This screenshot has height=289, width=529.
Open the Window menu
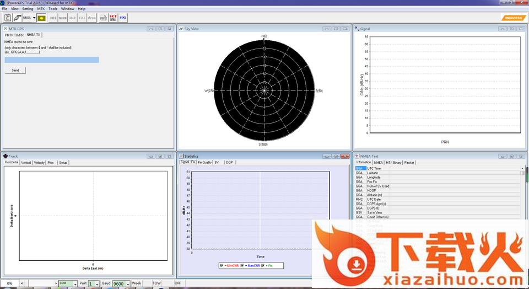click(67, 9)
